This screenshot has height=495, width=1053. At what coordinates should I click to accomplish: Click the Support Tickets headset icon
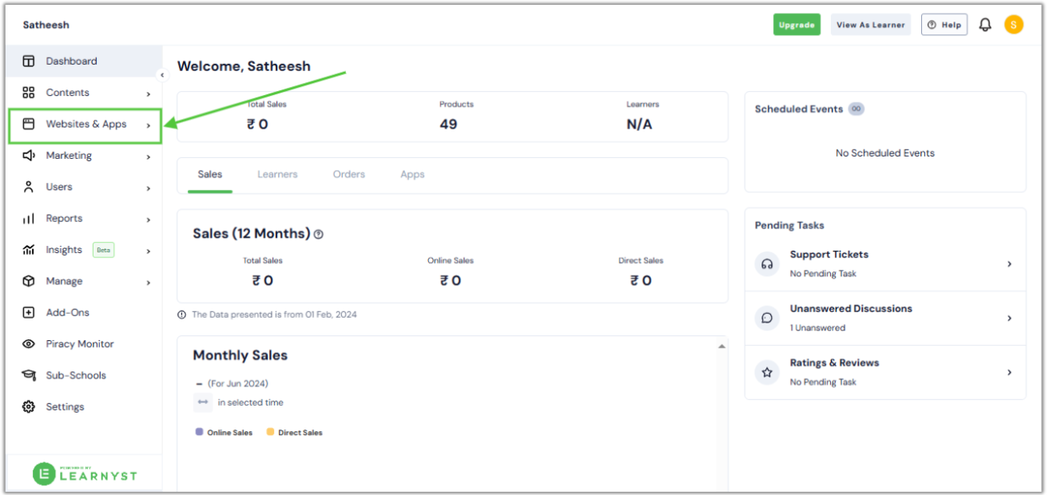pos(767,263)
